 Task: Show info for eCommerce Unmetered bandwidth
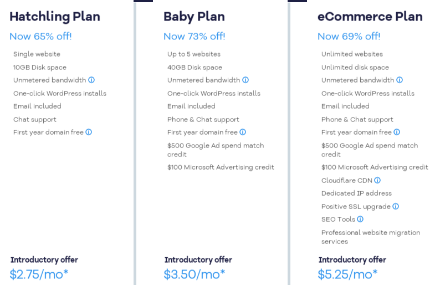(400, 80)
